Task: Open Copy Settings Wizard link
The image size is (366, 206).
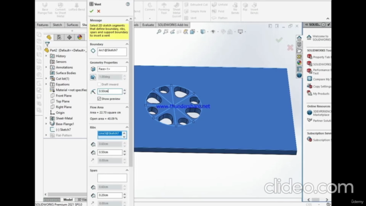Action: [319, 86]
